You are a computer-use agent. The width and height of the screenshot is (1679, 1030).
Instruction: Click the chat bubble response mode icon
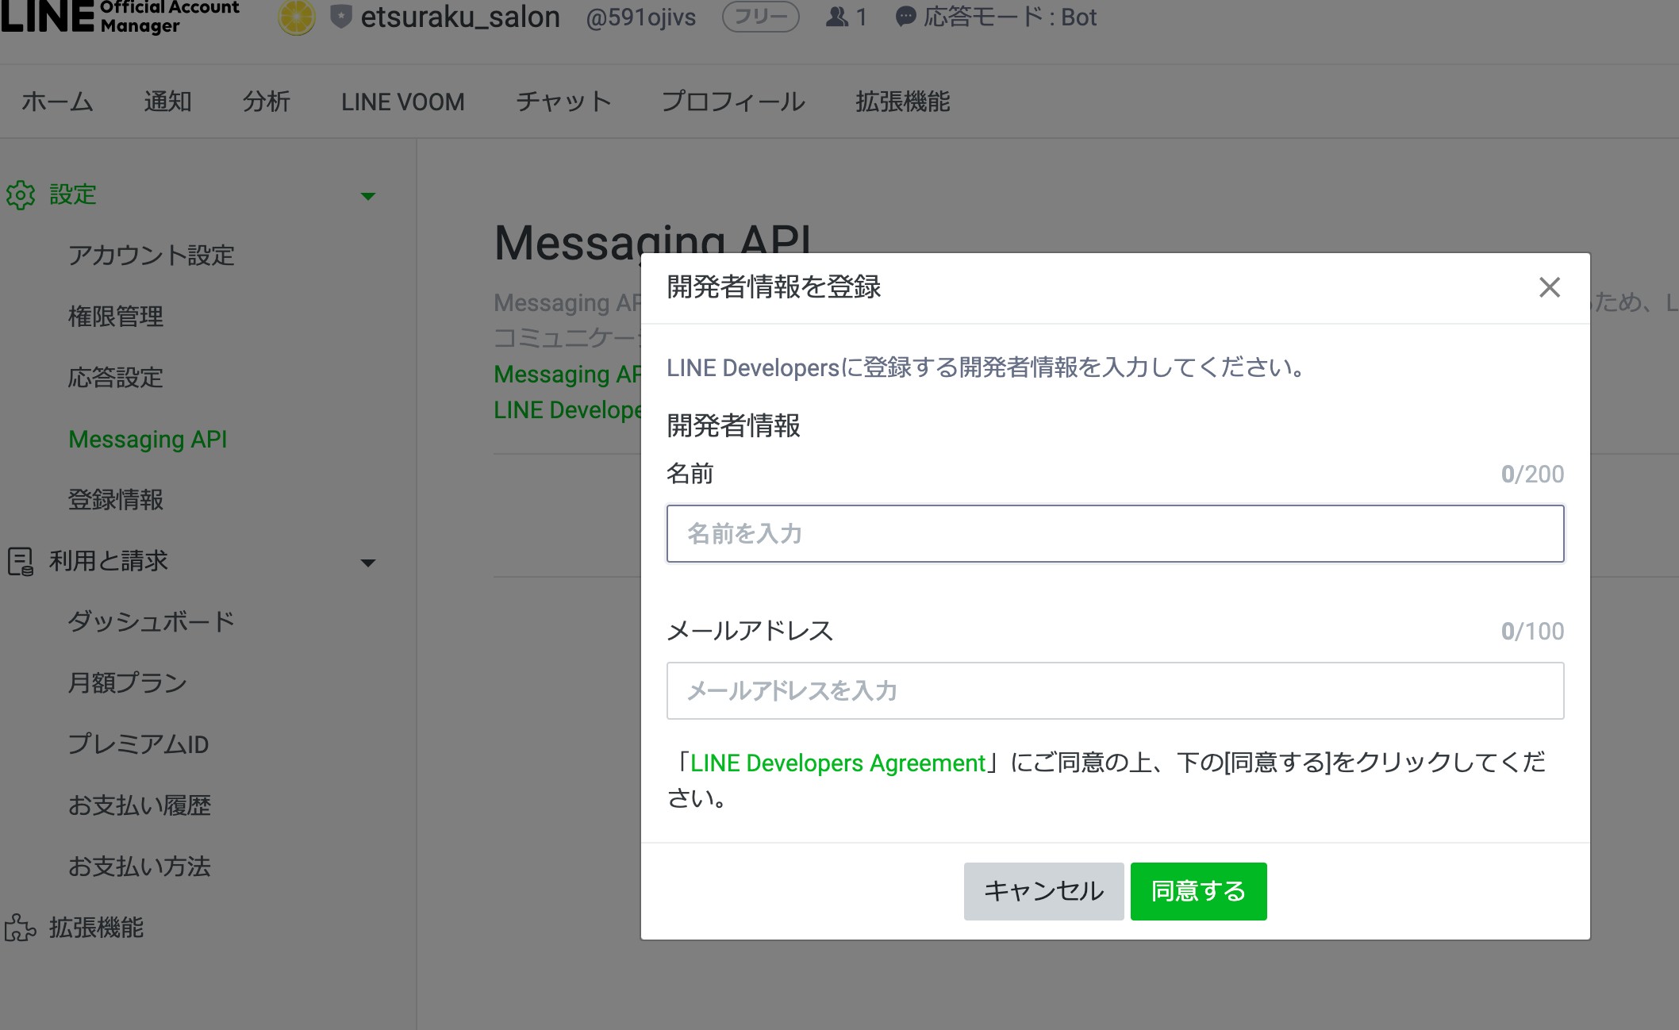click(905, 17)
